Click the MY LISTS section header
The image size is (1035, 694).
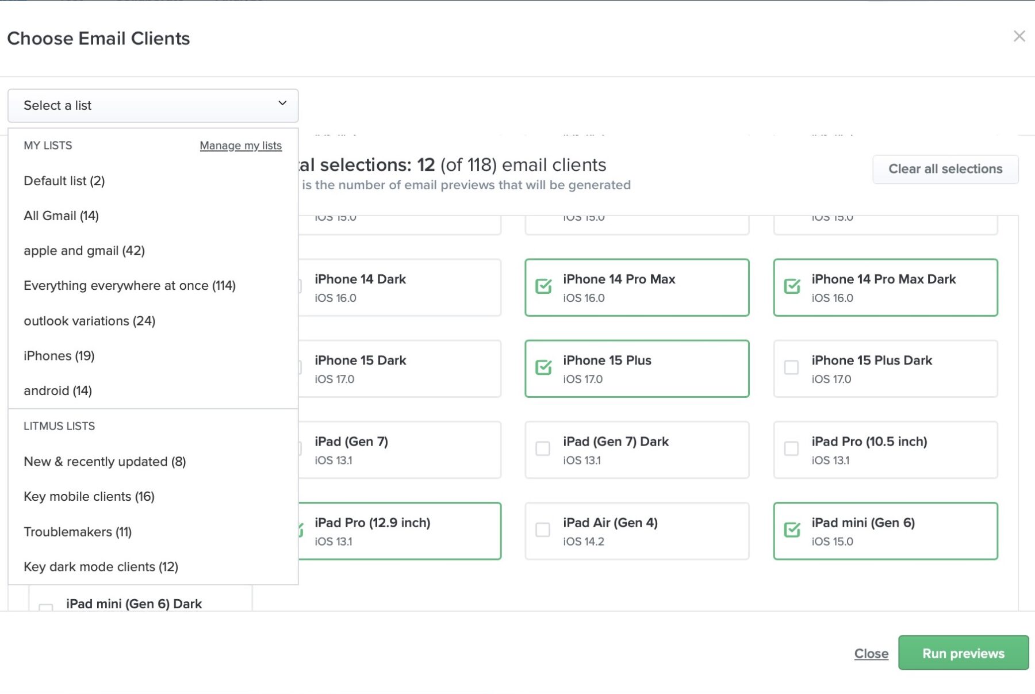tap(48, 145)
